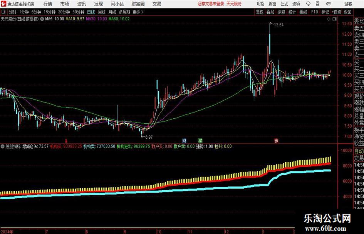Click the 12.54 high price label

(278, 25)
